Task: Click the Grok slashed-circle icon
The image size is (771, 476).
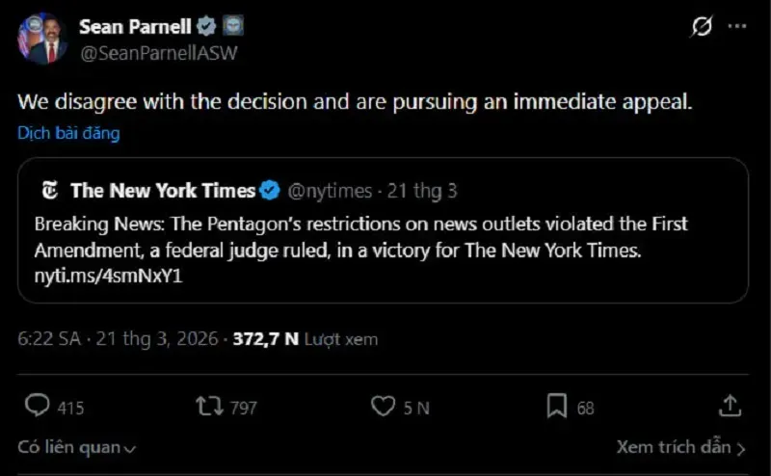Action: pos(702,27)
